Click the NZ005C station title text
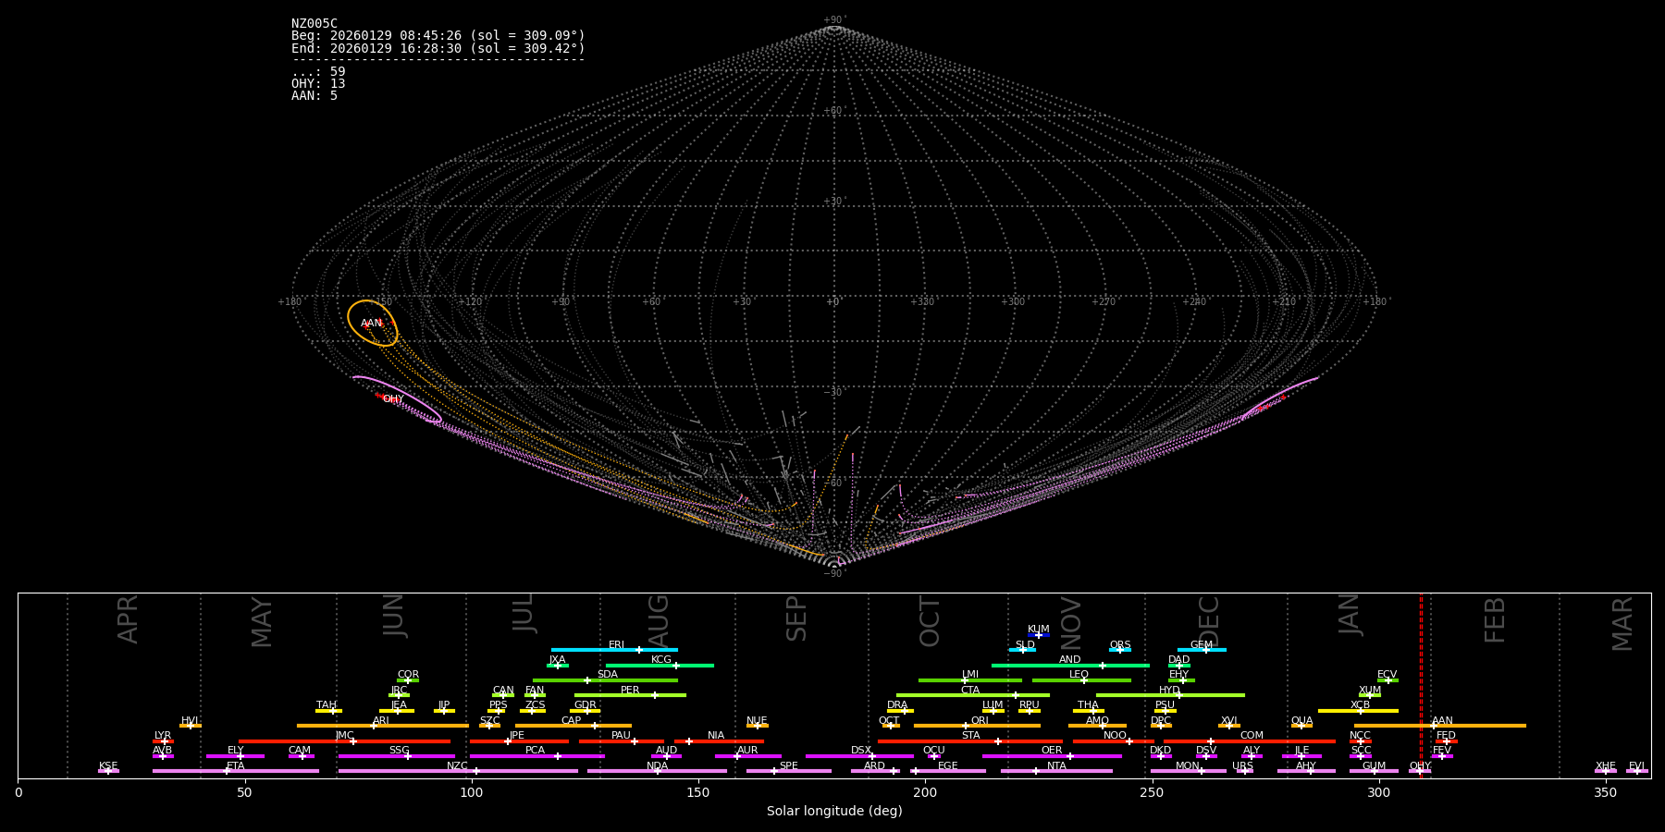Image resolution: width=1665 pixels, height=832 pixels. click(314, 24)
